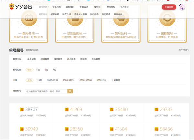Filter price range 10000-30000
This screenshot has width=194, height=140.
[85, 80]
